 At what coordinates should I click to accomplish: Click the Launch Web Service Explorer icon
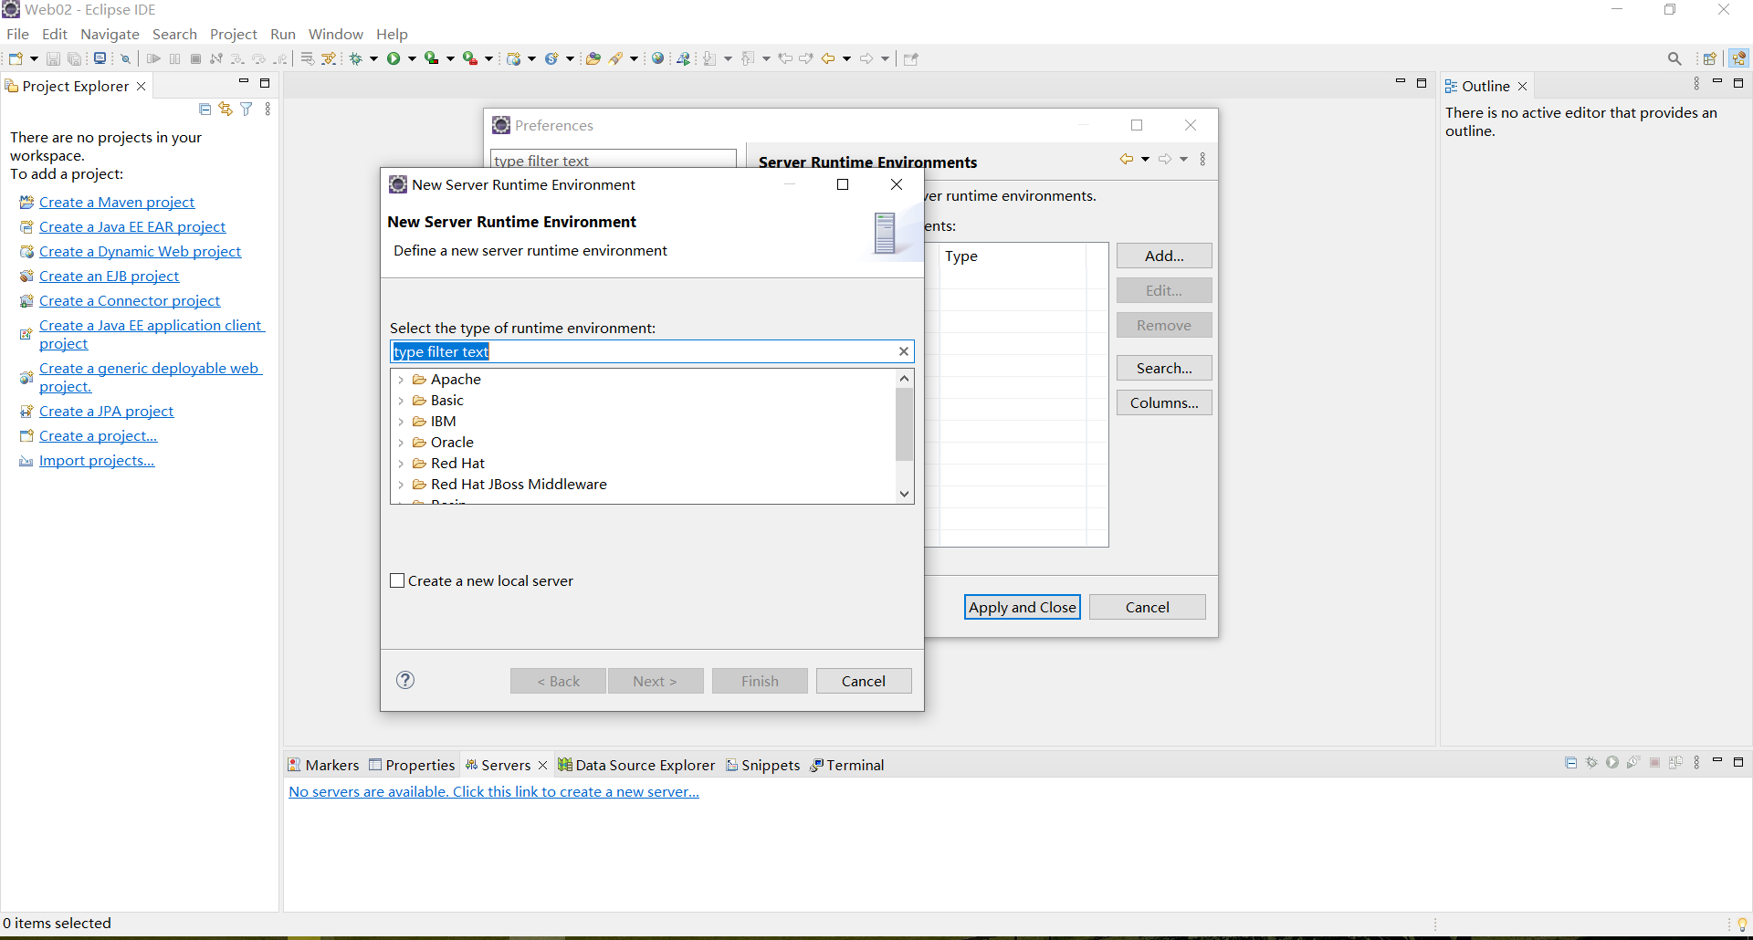point(683,58)
